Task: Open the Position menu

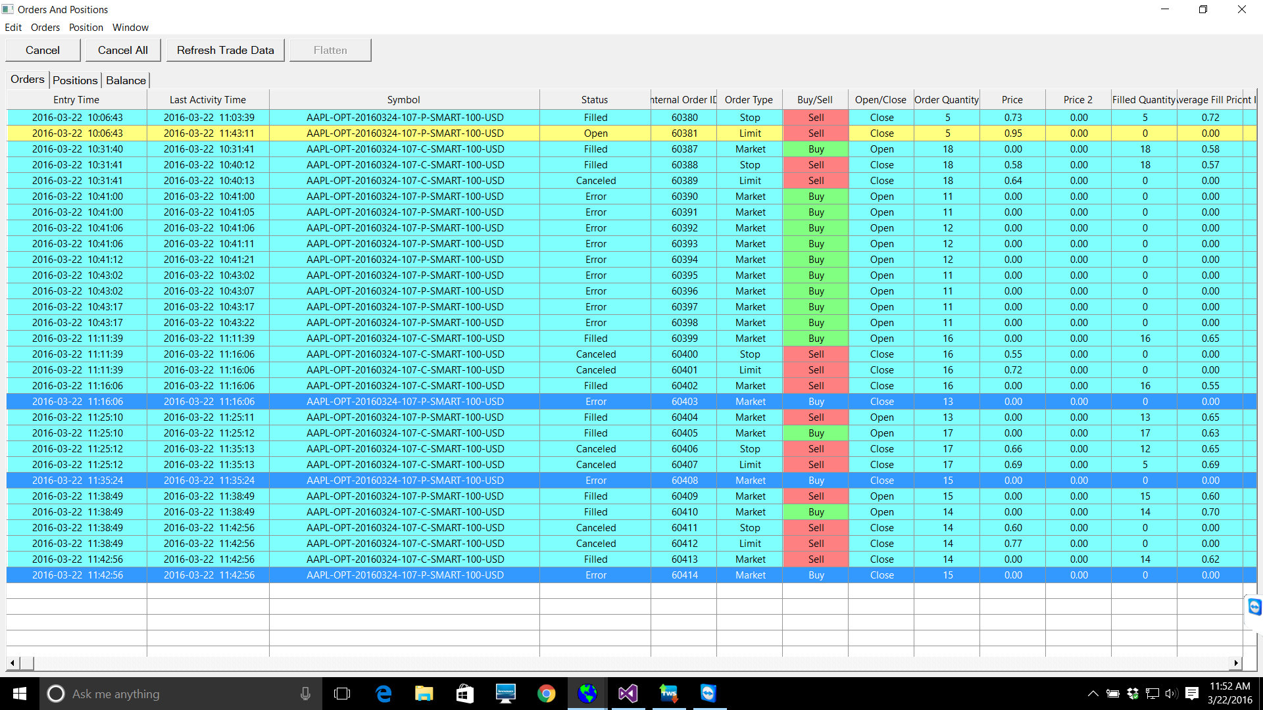Action: (86, 28)
